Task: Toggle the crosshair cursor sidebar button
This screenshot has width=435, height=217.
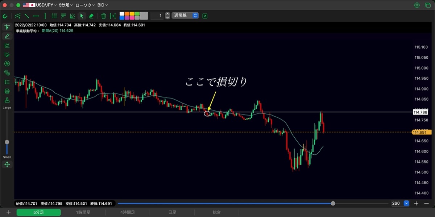Action: click(7, 27)
